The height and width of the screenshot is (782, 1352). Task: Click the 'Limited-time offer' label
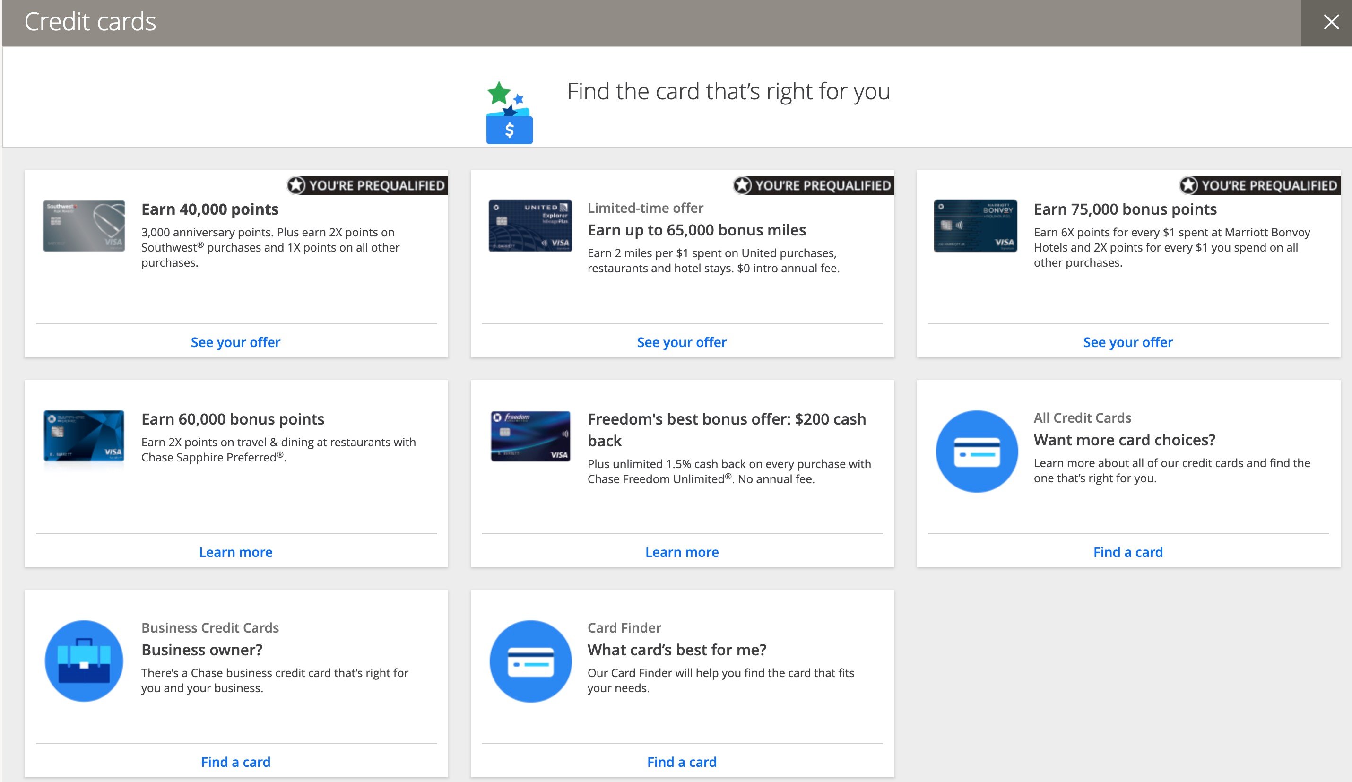[x=645, y=208]
